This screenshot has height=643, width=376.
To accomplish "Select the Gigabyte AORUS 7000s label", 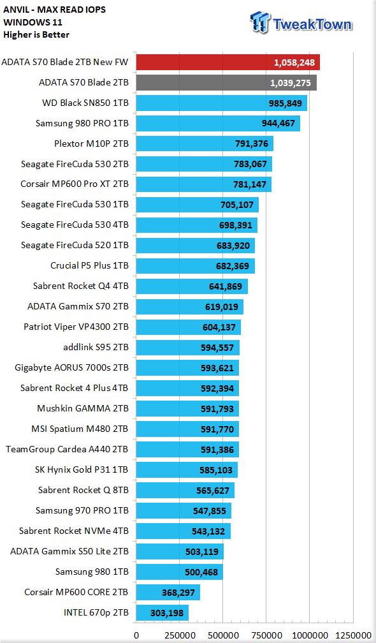I will tap(71, 368).
